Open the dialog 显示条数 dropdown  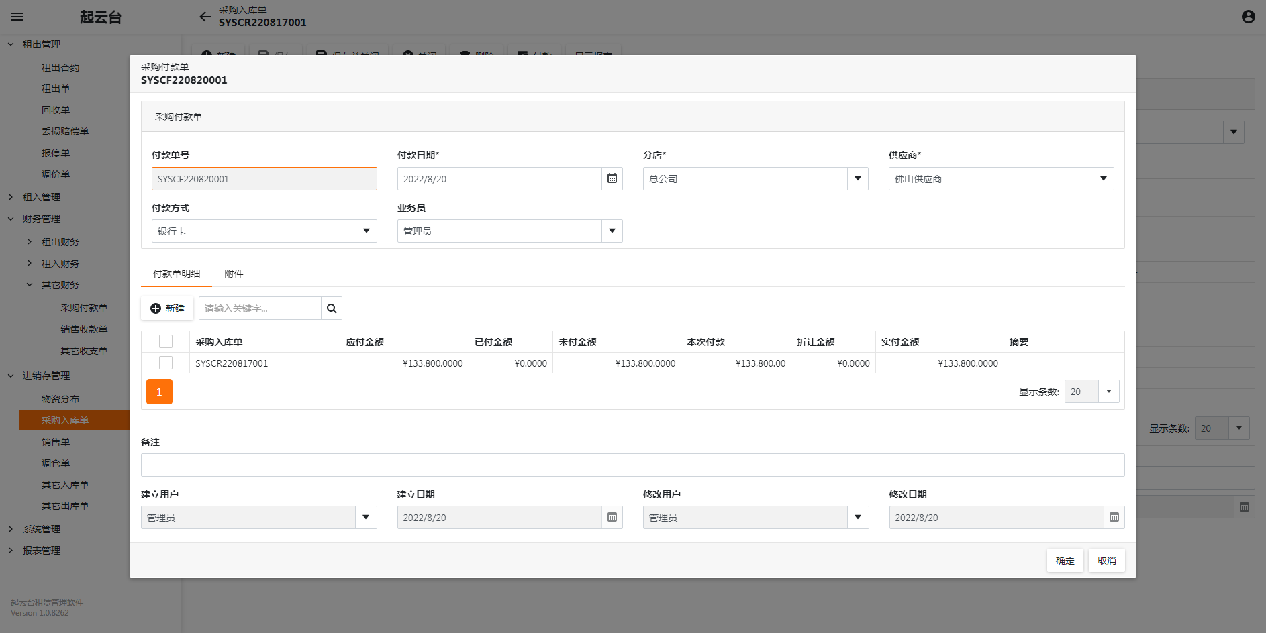(1109, 391)
